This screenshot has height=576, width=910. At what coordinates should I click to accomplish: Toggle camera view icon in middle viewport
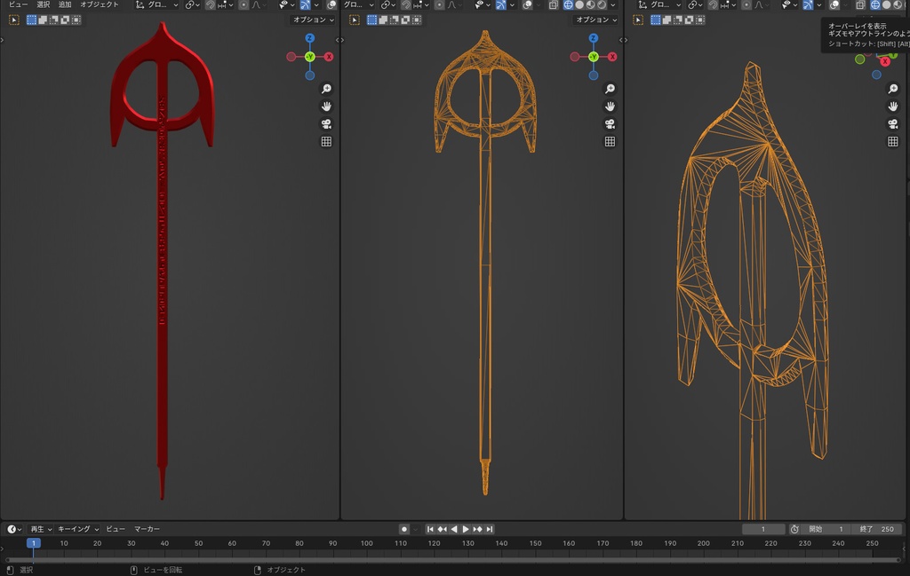tap(610, 124)
